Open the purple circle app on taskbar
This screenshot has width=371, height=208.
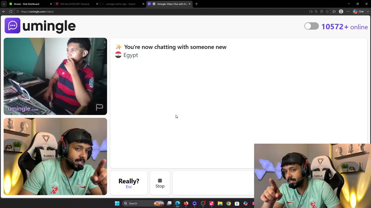pos(194,203)
